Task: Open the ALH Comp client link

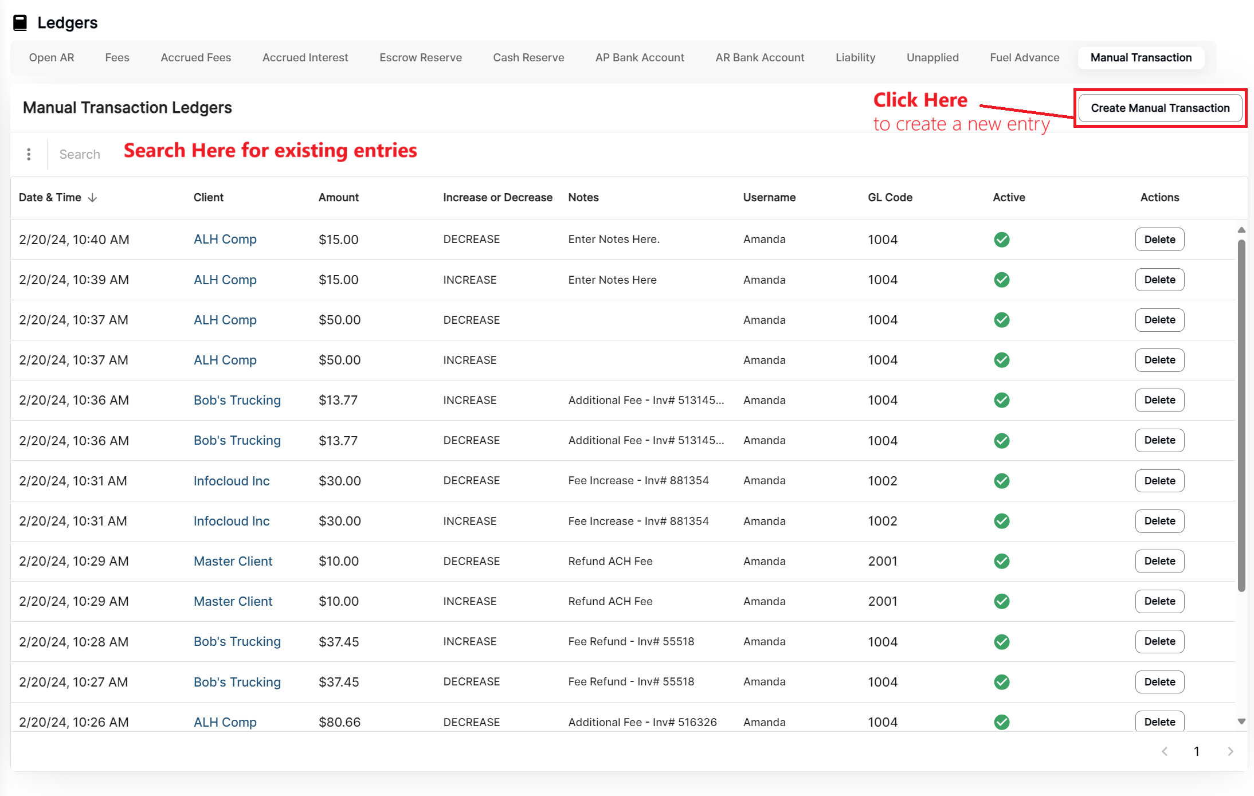Action: pyautogui.click(x=225, y=239)
